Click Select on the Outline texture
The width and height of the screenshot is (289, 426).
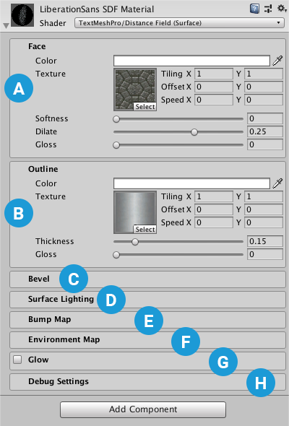click(x=145, y=230)
